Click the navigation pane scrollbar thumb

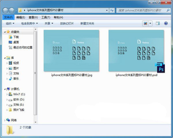tap(35, 73)
